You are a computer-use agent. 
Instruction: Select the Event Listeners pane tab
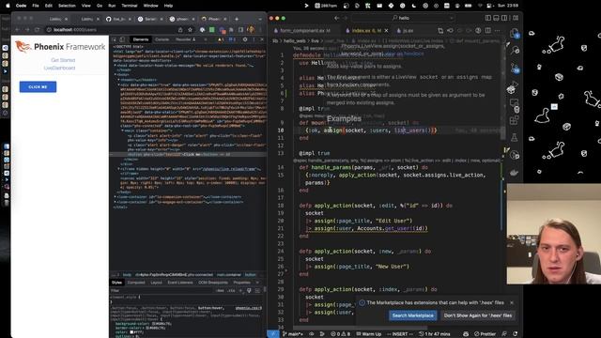coord(180,283)
